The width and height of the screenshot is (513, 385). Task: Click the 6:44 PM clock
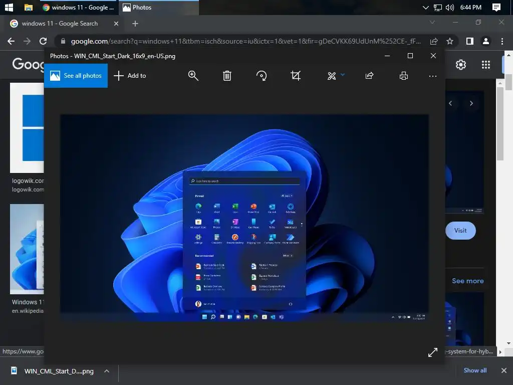point(471,7)
